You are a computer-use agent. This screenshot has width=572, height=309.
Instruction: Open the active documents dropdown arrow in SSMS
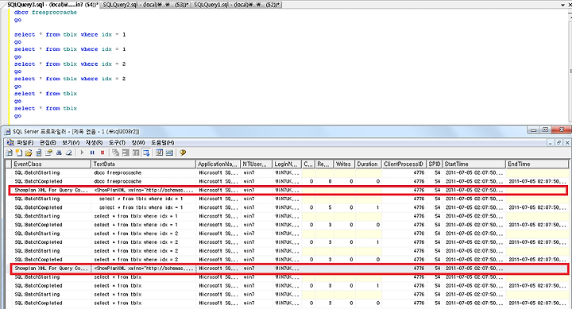pos(563,5)
